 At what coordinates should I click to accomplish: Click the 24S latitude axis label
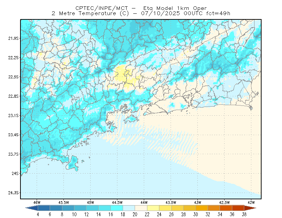(15, 173)
